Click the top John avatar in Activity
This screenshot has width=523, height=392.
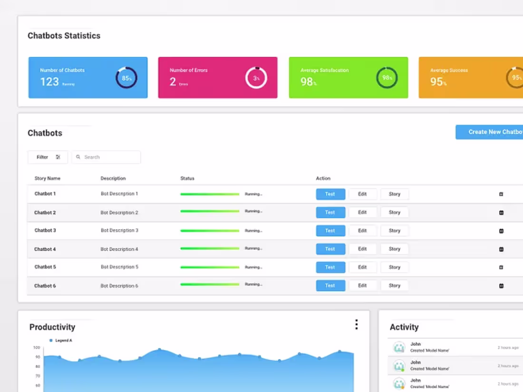(399, 347)
